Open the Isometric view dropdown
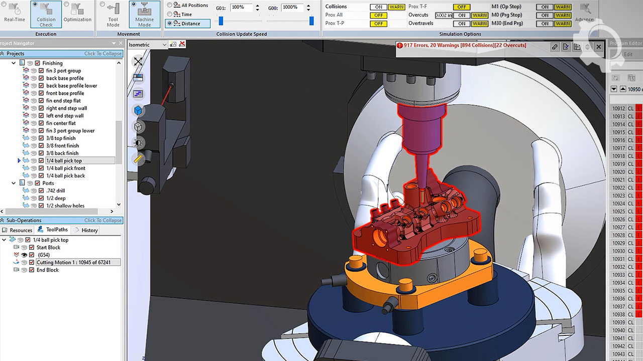The image size is (643, 361). (164, 45)
